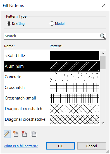Click the pattern list scrollbar thumb

103,63
